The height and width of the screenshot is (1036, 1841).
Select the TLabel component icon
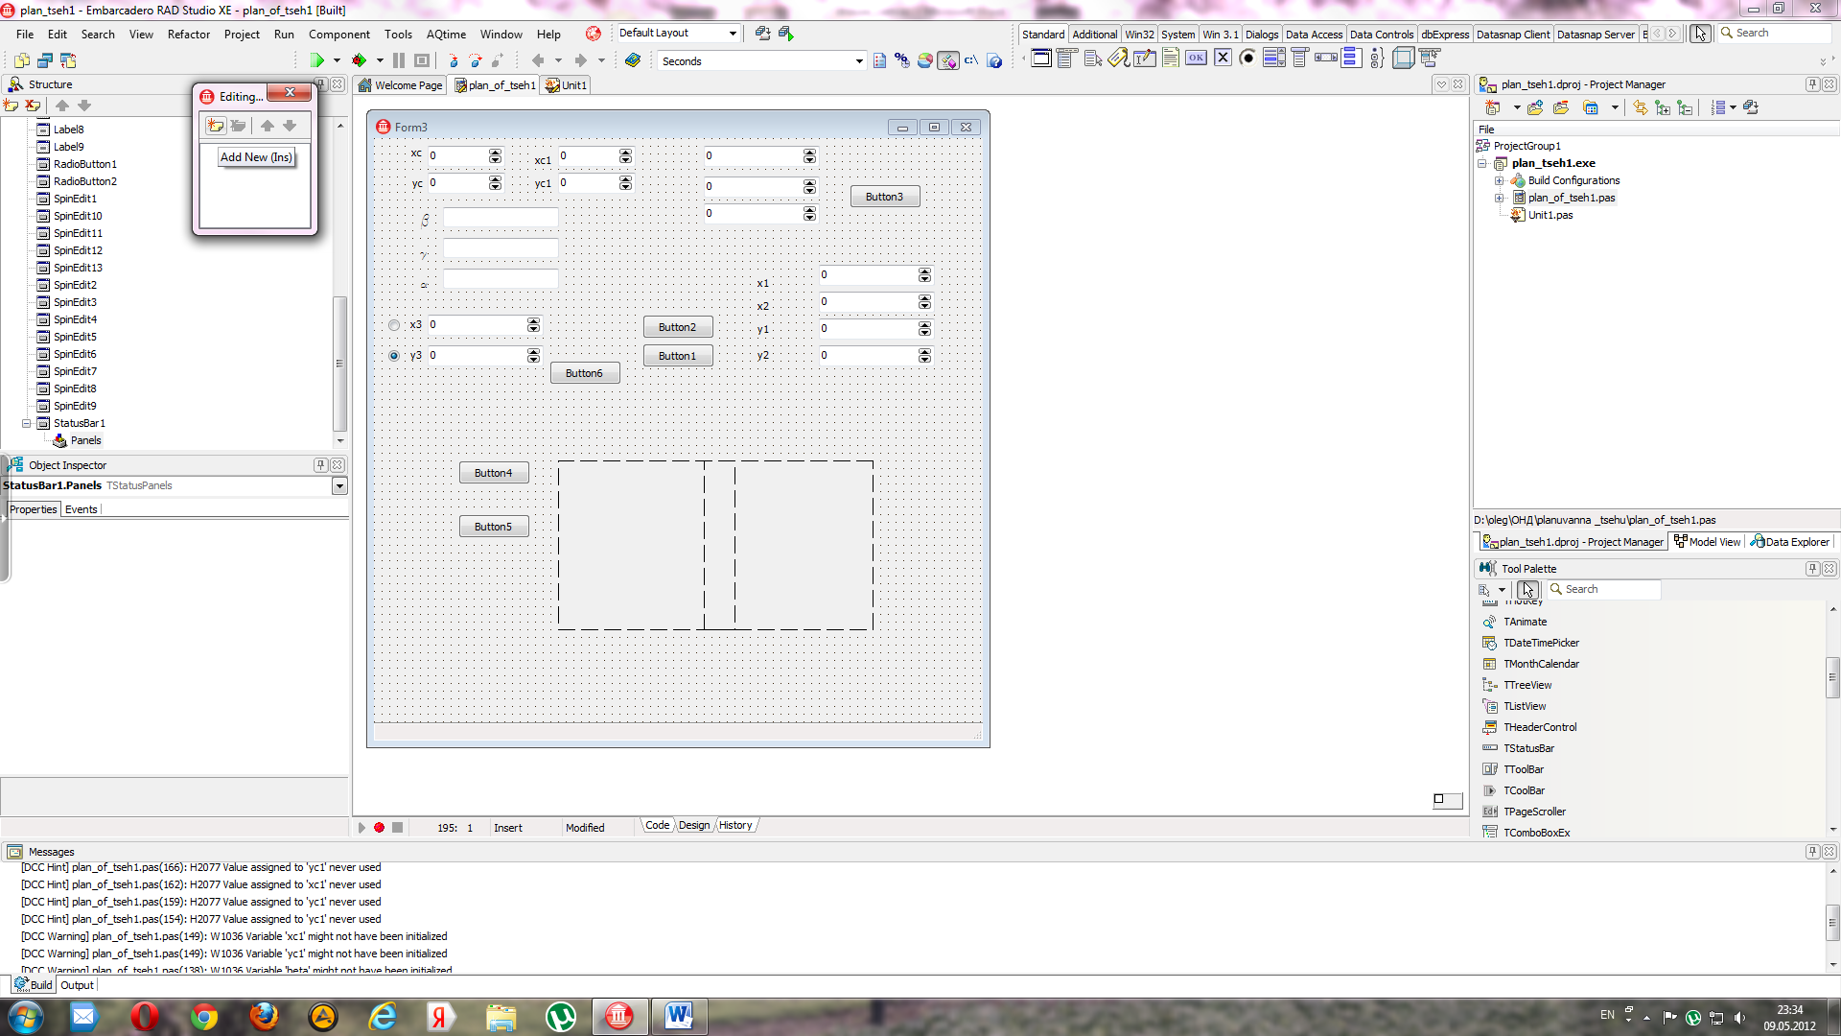1118,59
